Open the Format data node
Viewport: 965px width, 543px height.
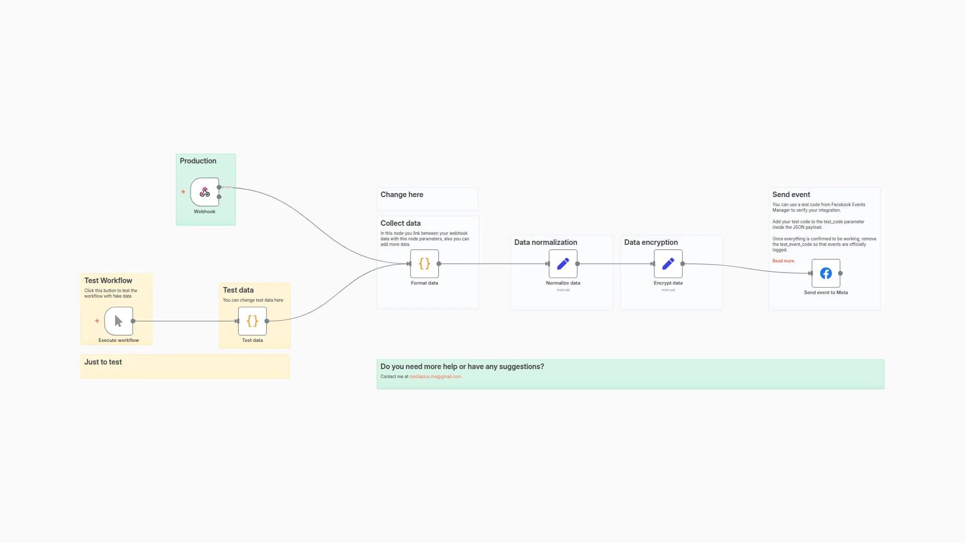(x=424, y=263)
